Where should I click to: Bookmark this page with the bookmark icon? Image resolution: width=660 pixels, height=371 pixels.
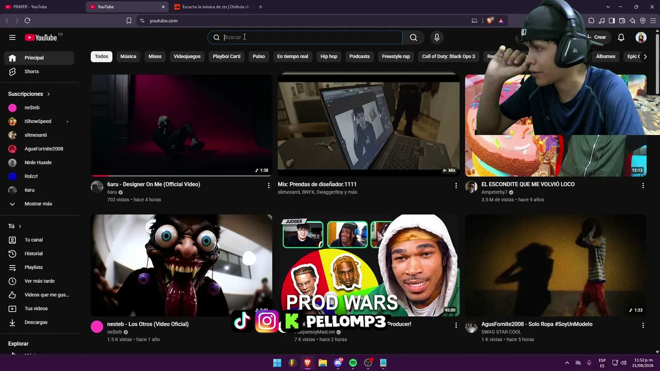pos(129,21)
